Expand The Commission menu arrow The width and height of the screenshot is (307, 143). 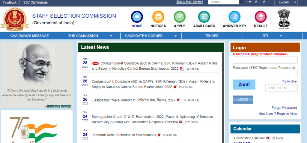pos(111,36)
